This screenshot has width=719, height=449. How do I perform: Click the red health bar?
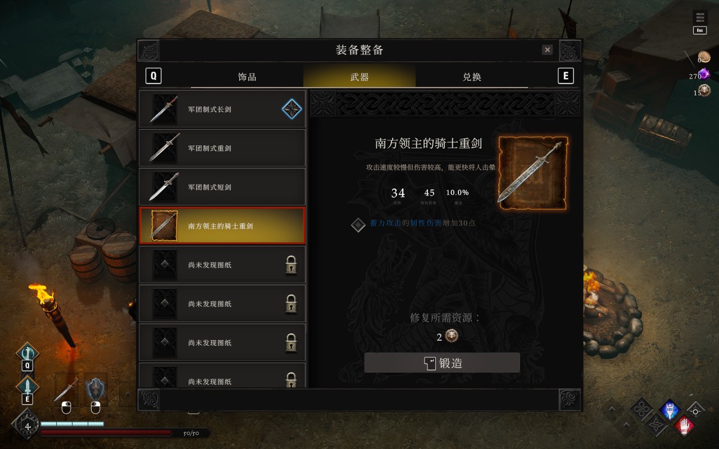point(106,433)
